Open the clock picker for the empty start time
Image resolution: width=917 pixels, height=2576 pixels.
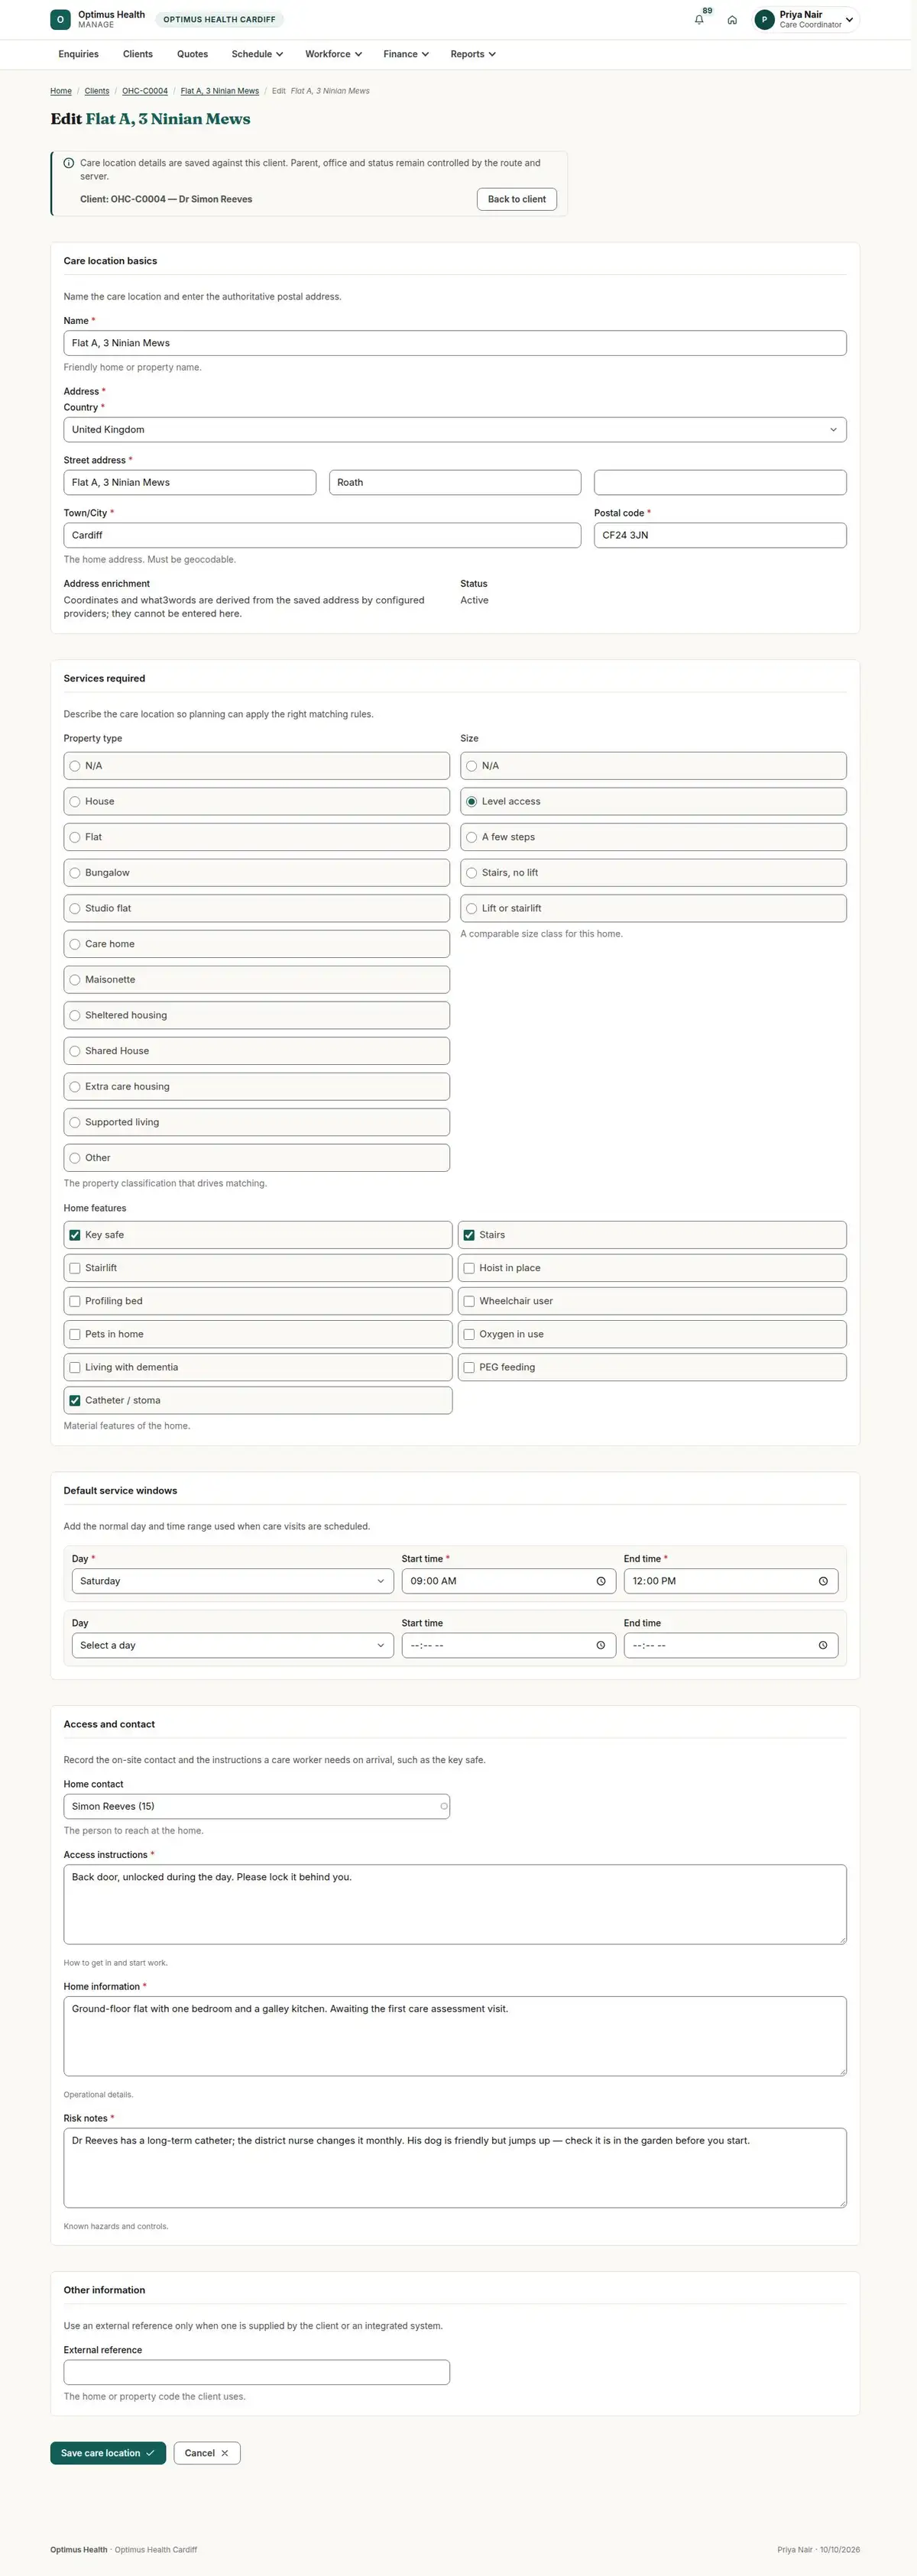(x=601, y=1645)
